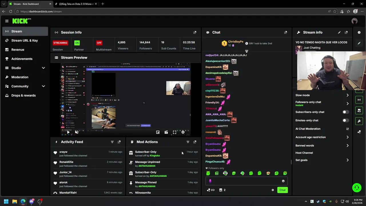The height and width of the screenshot is (206, 366).
Task: Enable picture-in-picture for stream preview
Action: tap(158, 132)
